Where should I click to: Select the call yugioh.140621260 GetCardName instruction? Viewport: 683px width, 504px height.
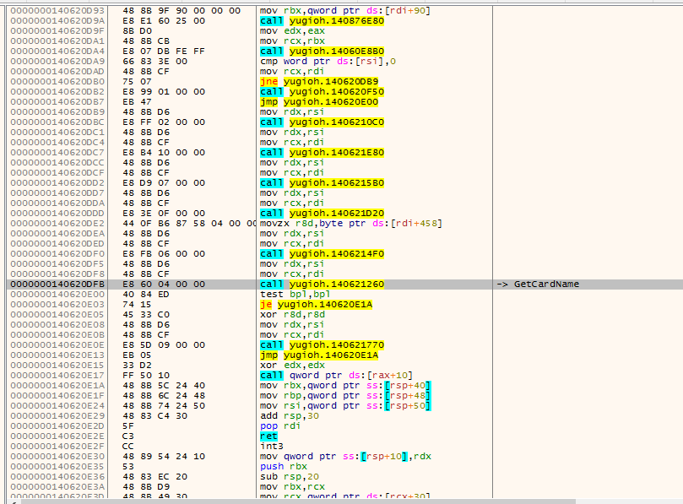[322, 284]
